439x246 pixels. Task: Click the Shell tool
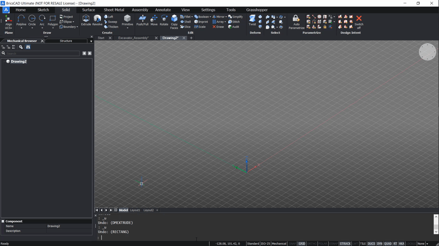185,22
